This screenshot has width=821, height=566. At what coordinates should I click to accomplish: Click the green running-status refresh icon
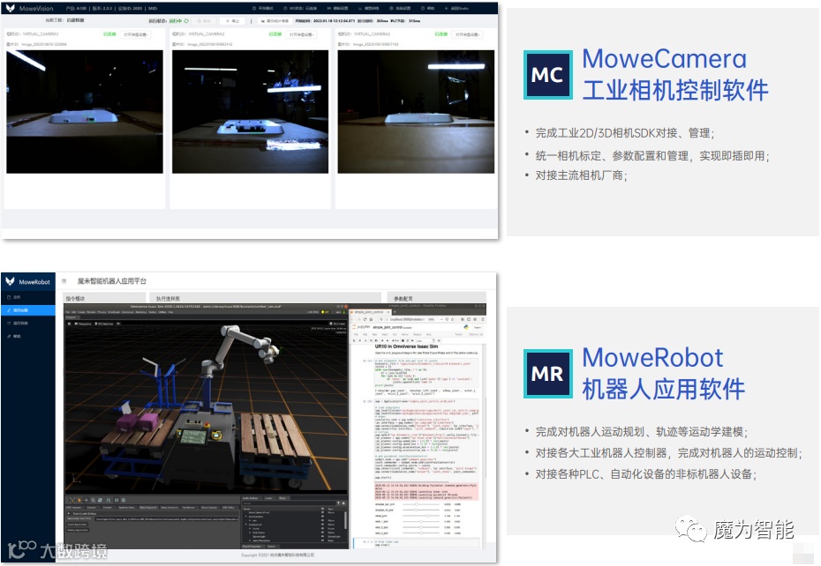pyautogui.click(x=186, y=21)
